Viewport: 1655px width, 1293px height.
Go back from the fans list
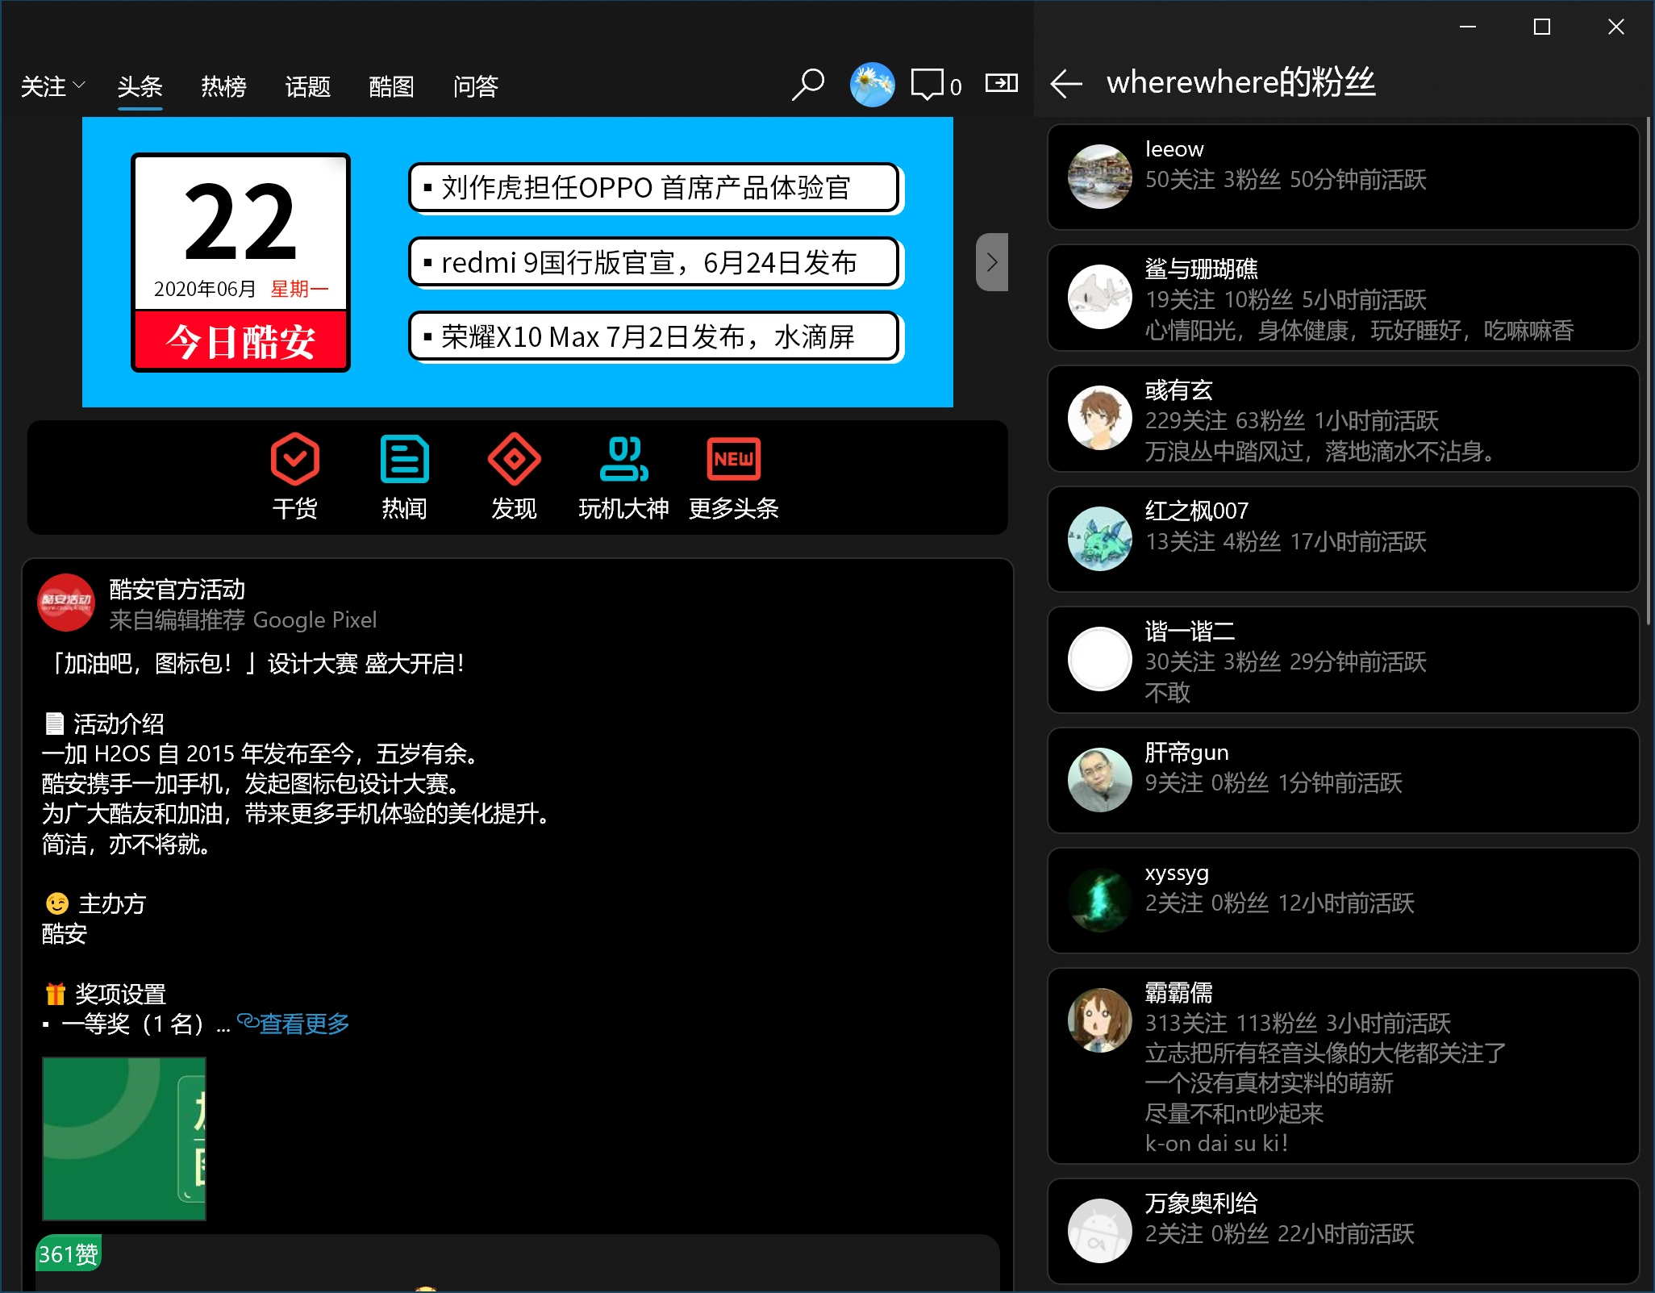pyautogui.click(x=1066, y=83)
